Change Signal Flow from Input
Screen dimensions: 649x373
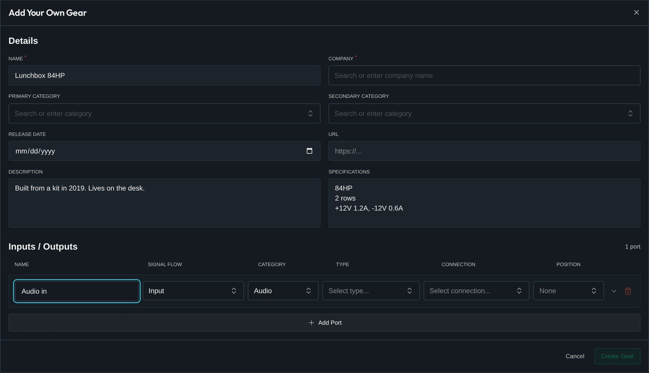click(x=193, y=291)
